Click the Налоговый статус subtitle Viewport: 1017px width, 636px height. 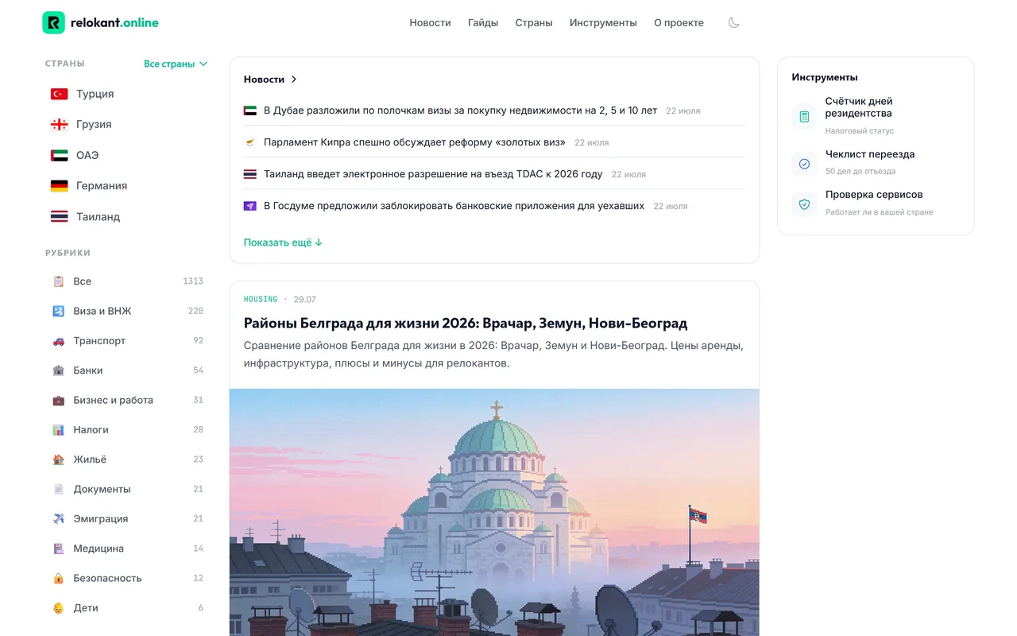tap(860, 131)
